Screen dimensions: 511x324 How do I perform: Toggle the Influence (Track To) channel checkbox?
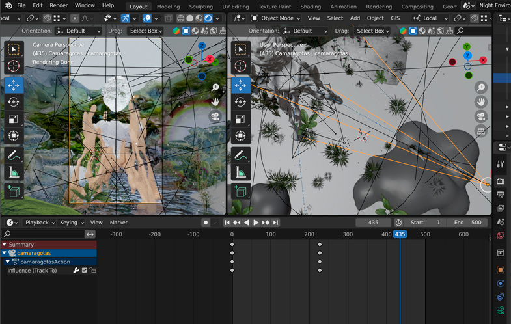pyautogui.click(x=84, y=271)
